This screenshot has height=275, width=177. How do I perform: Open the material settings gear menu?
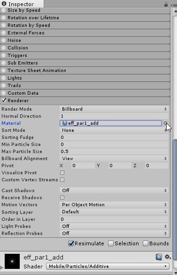coord(168,257)
